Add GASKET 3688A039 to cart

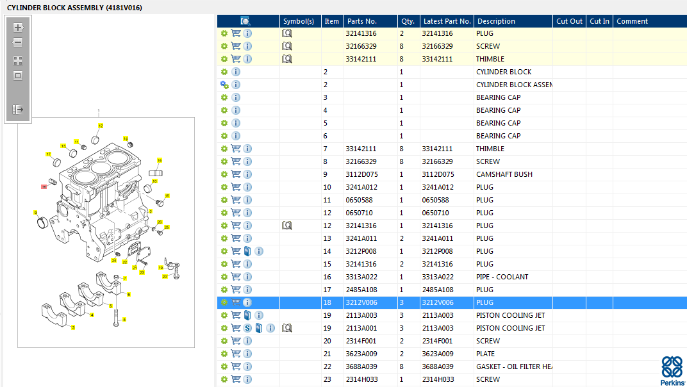[236, 366]
